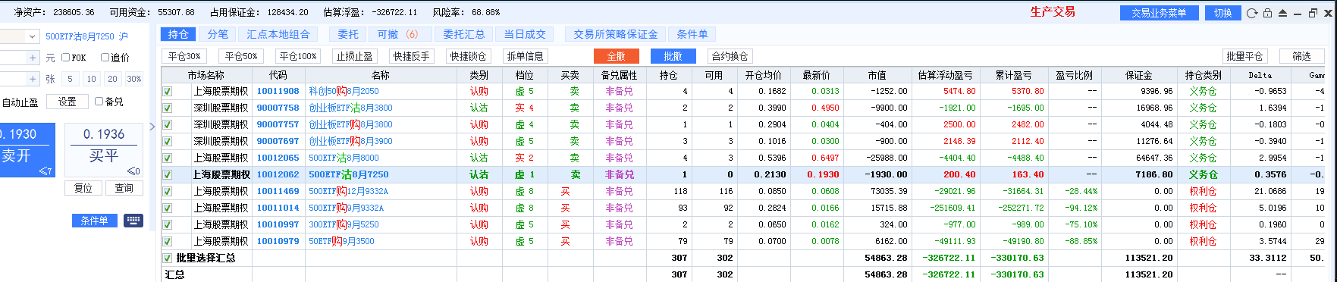1337x282 pixels.
Task: Click the 复位 reset button
Action: click(83, 188)
